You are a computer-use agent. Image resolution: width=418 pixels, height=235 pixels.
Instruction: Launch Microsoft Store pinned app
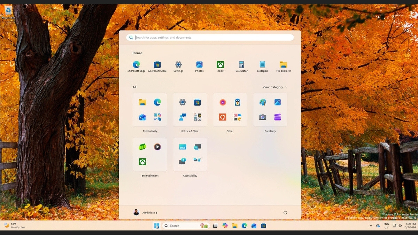pos(157,66)
